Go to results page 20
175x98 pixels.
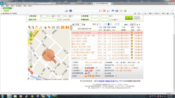pos(116,24)
